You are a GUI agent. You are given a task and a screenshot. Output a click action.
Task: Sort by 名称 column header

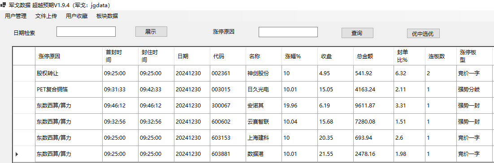pos(264,56)
